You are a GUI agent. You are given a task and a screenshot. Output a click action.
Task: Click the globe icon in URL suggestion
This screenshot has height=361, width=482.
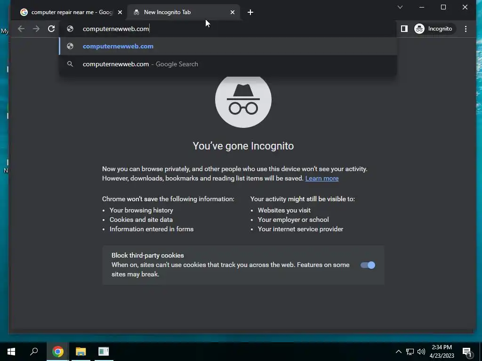(70, 47)
